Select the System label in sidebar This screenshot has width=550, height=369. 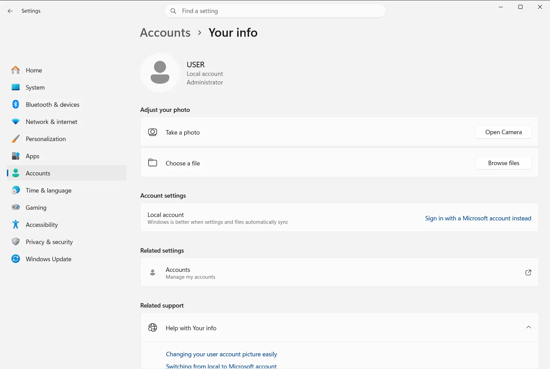point(35,88)
